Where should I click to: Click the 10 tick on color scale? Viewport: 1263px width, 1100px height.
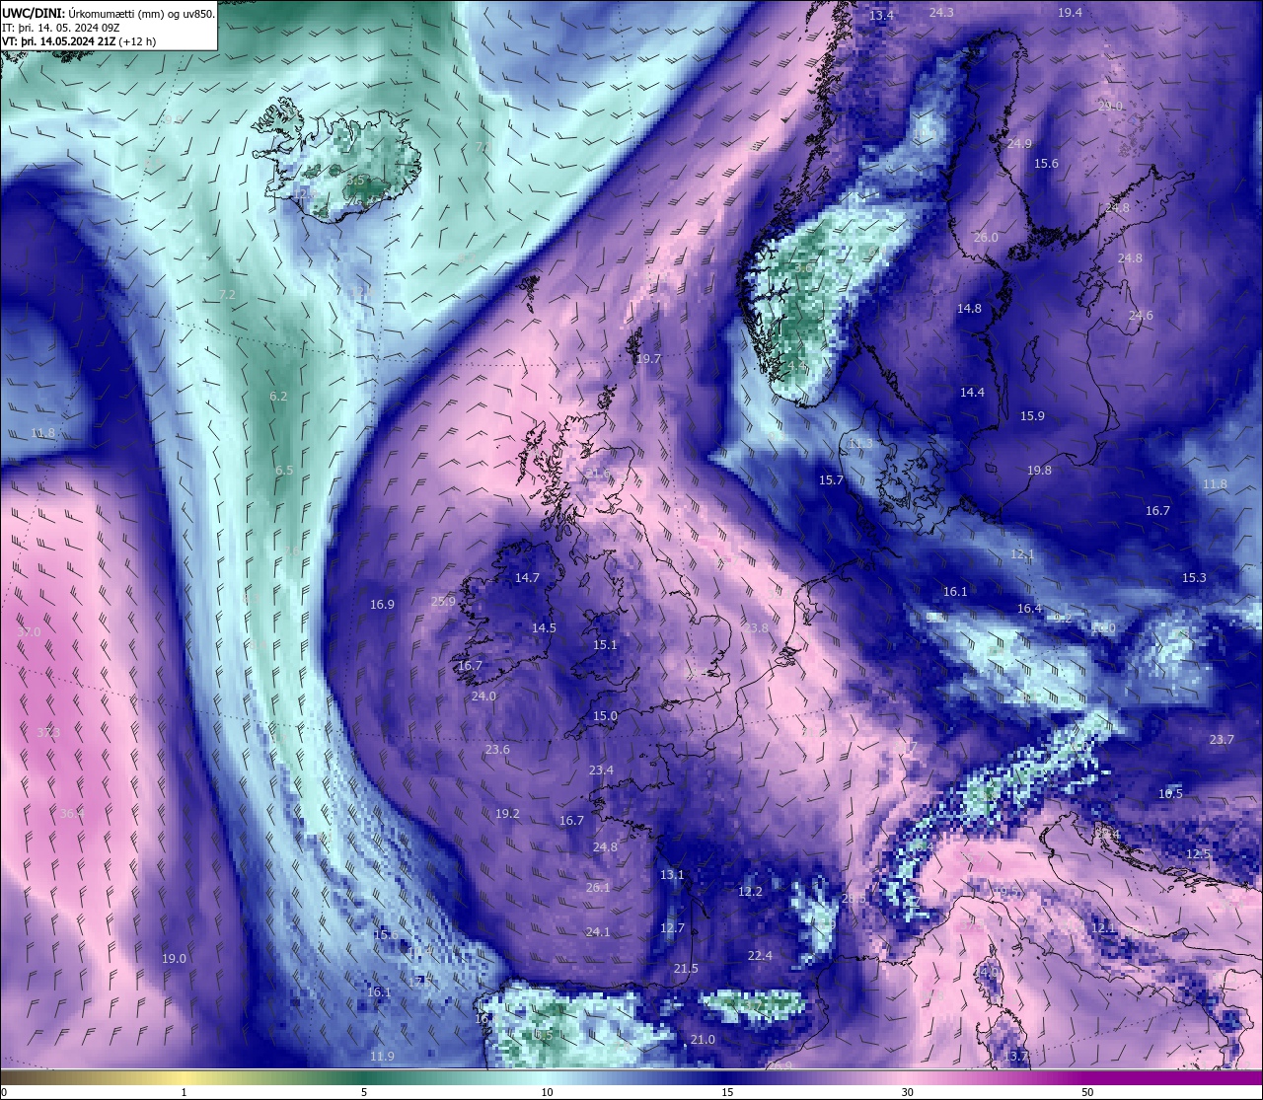pos(547,1091)
